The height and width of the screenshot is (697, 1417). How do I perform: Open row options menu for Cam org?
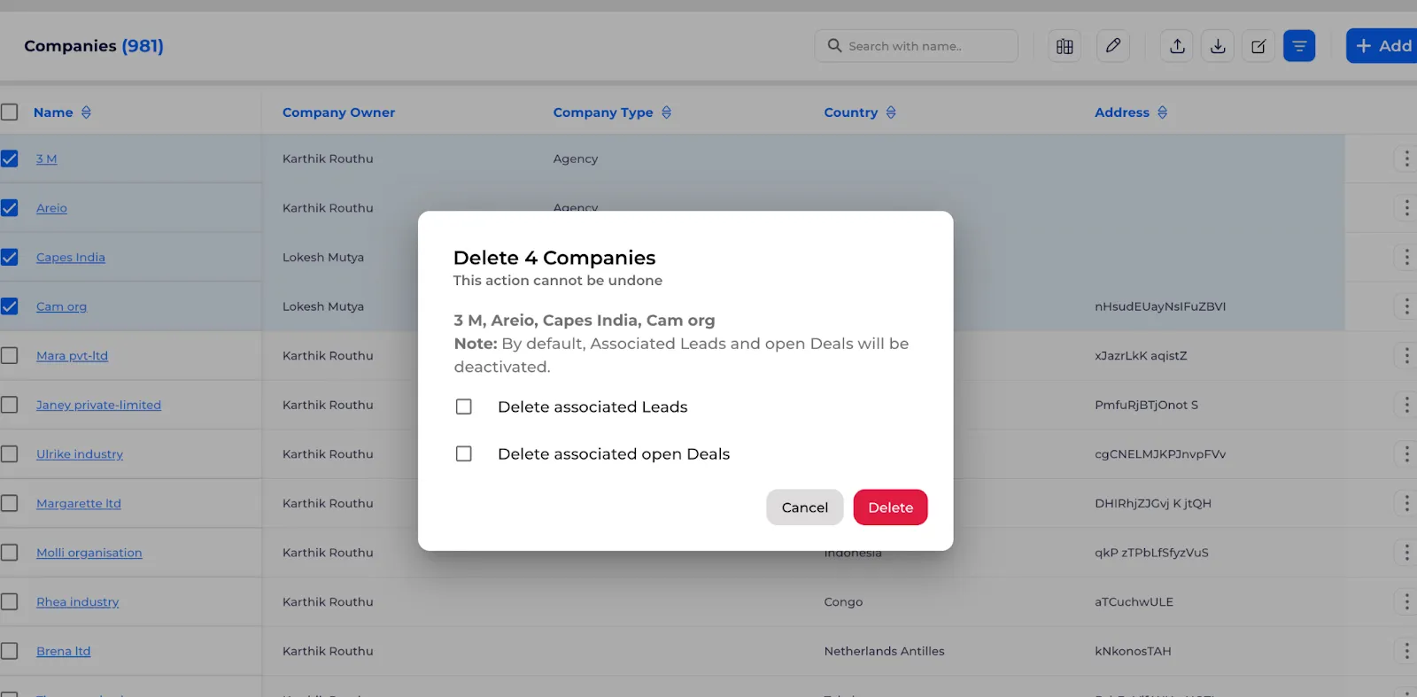click(x=1406, y=306)
